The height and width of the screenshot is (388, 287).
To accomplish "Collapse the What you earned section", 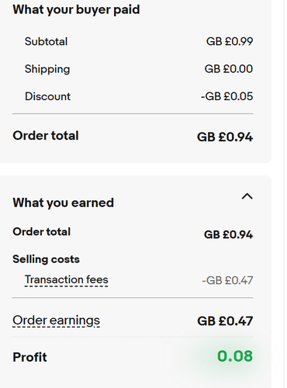I will [x=247, y=196].
